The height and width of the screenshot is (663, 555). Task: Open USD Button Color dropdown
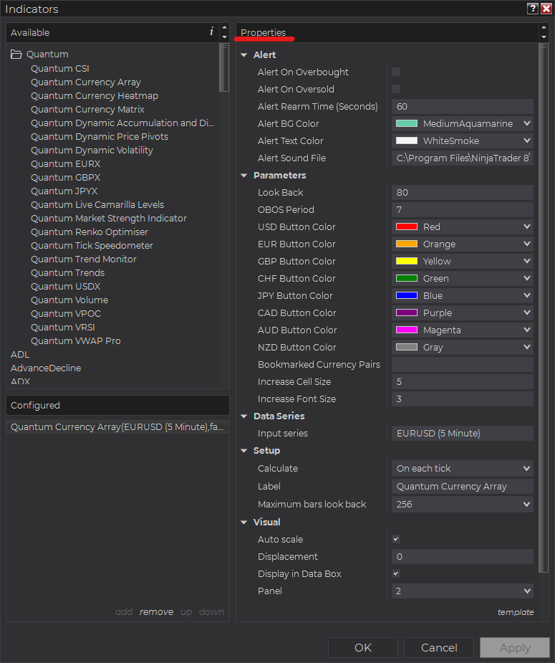click(463, 226)
